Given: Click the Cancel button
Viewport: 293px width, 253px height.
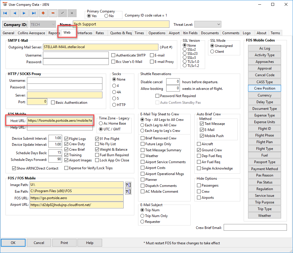Looking at the screenshot, I should pos(39,243).
